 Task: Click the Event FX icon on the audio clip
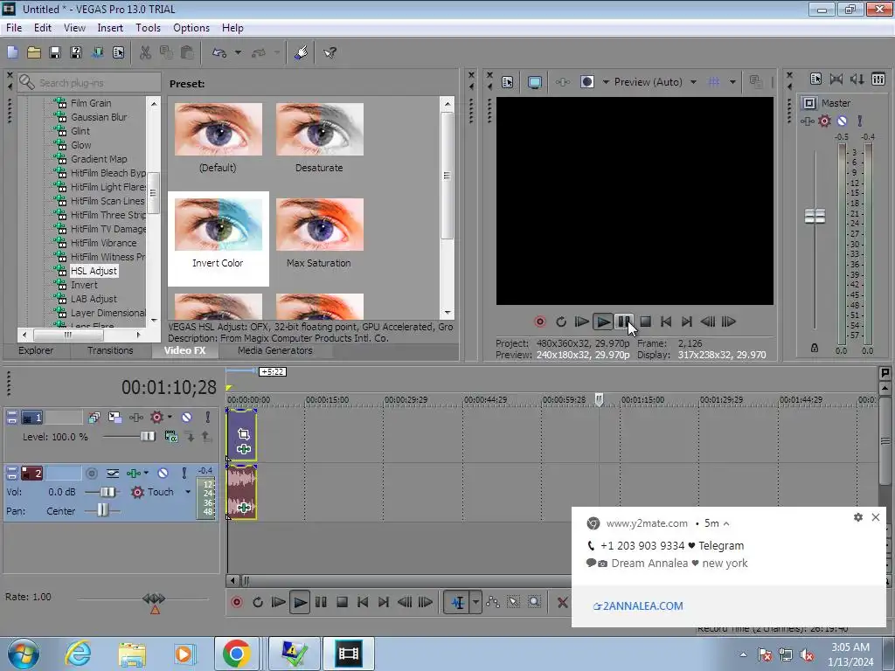(244, 508)
